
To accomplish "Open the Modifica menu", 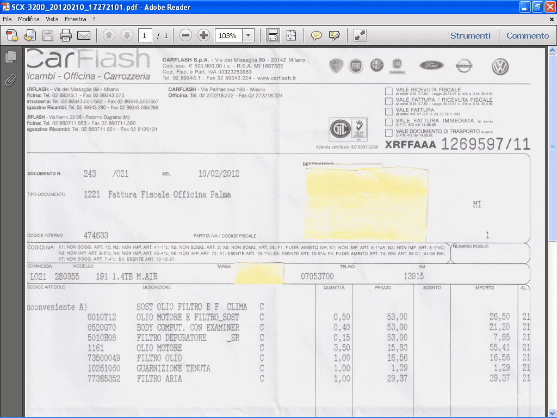I will point(29,19).
